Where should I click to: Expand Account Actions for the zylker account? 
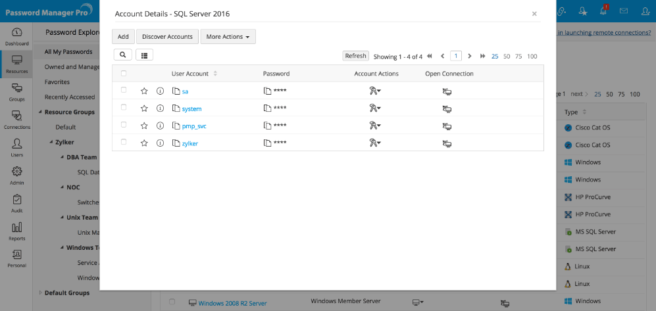[375, 143]
